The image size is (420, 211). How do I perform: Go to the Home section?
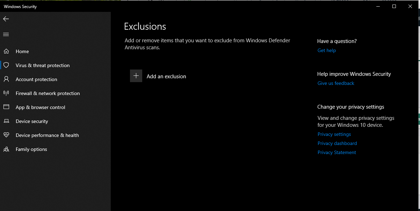[22, 51]
